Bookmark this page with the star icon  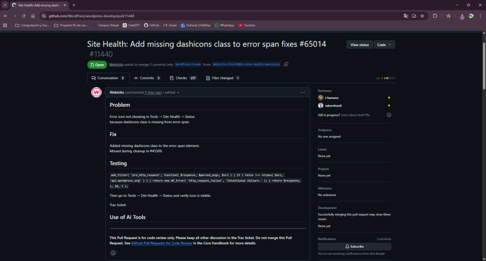[422, 16]
